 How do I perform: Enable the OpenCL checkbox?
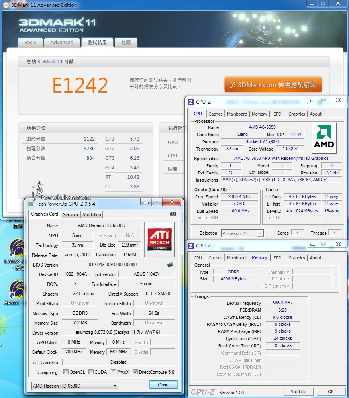66,372
